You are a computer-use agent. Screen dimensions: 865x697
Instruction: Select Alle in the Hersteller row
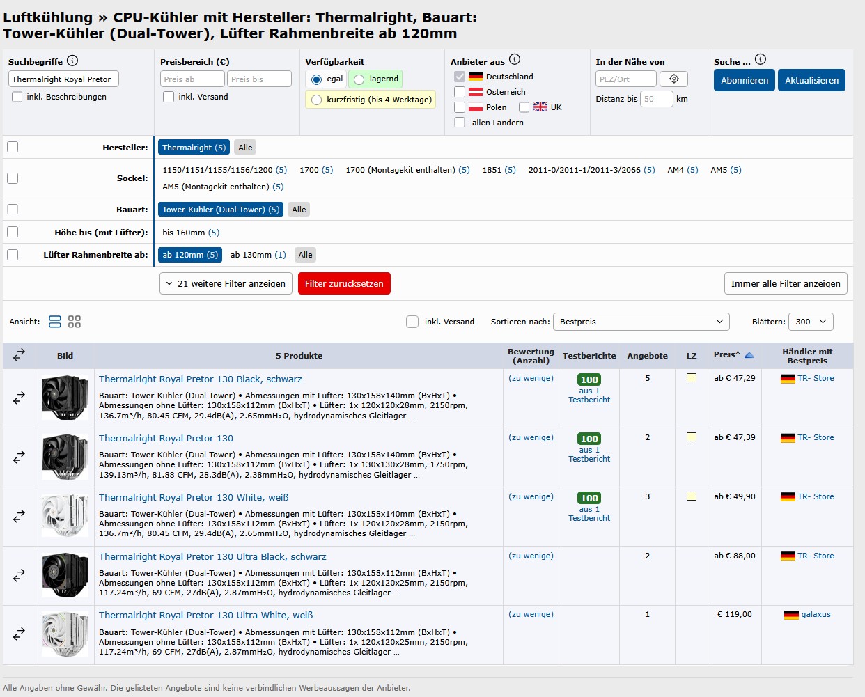point(245,148)
